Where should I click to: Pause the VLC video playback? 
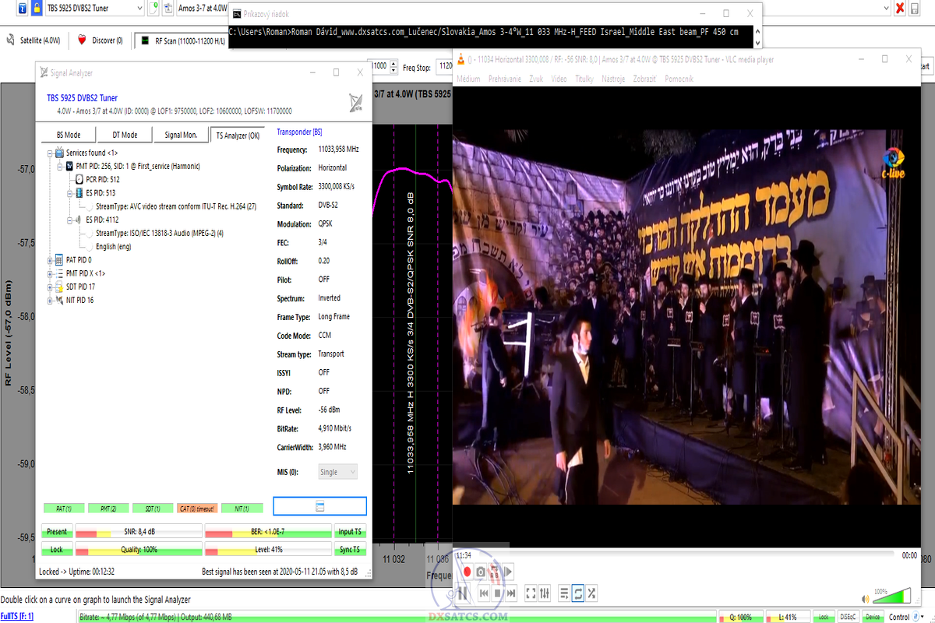(x=461, y=593)
